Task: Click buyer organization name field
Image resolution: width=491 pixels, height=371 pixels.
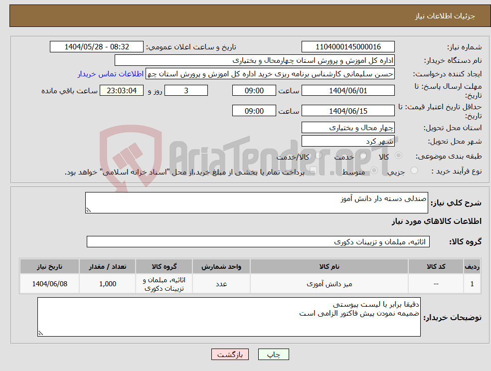Action: click(x=255, y=60)
